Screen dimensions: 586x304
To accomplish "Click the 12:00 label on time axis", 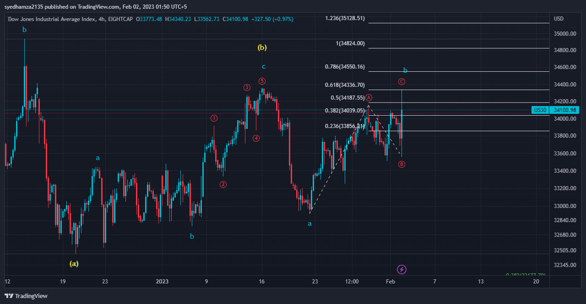I will pos(352,281).
